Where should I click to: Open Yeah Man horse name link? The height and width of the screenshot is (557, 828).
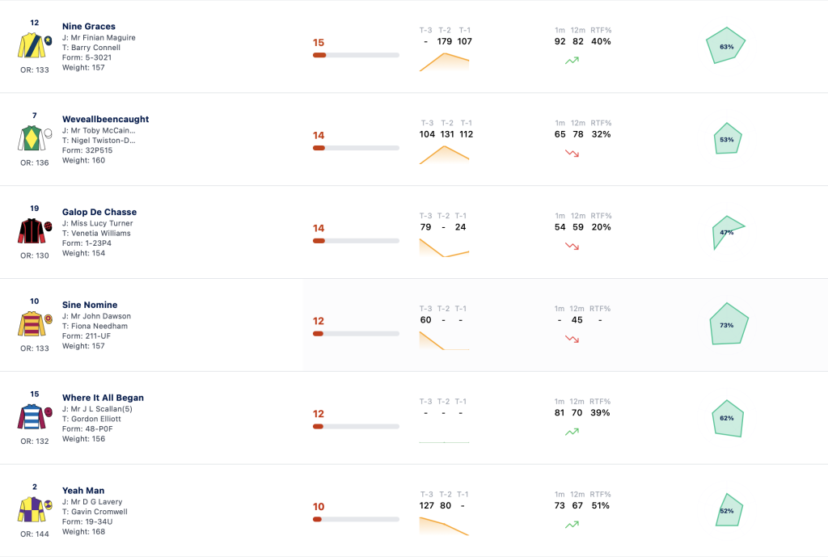[83, 491]
